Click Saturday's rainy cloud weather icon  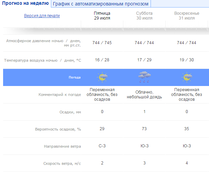pyautogui.click(x=144, y=77)
